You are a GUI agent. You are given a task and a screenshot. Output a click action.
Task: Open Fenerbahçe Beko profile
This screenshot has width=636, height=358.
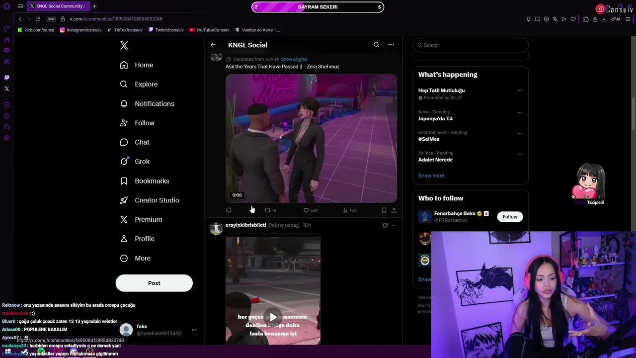455,214
